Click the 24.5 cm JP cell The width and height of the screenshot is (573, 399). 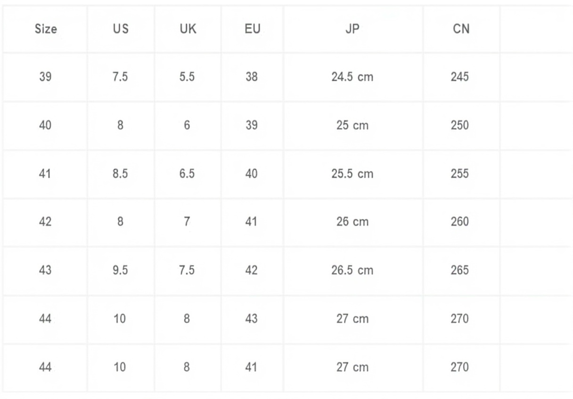(352, 77)
